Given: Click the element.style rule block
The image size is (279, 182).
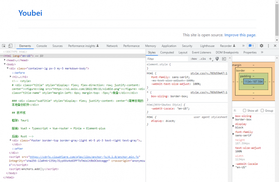Looking at the screenshot, I should [x=187, y=66].
